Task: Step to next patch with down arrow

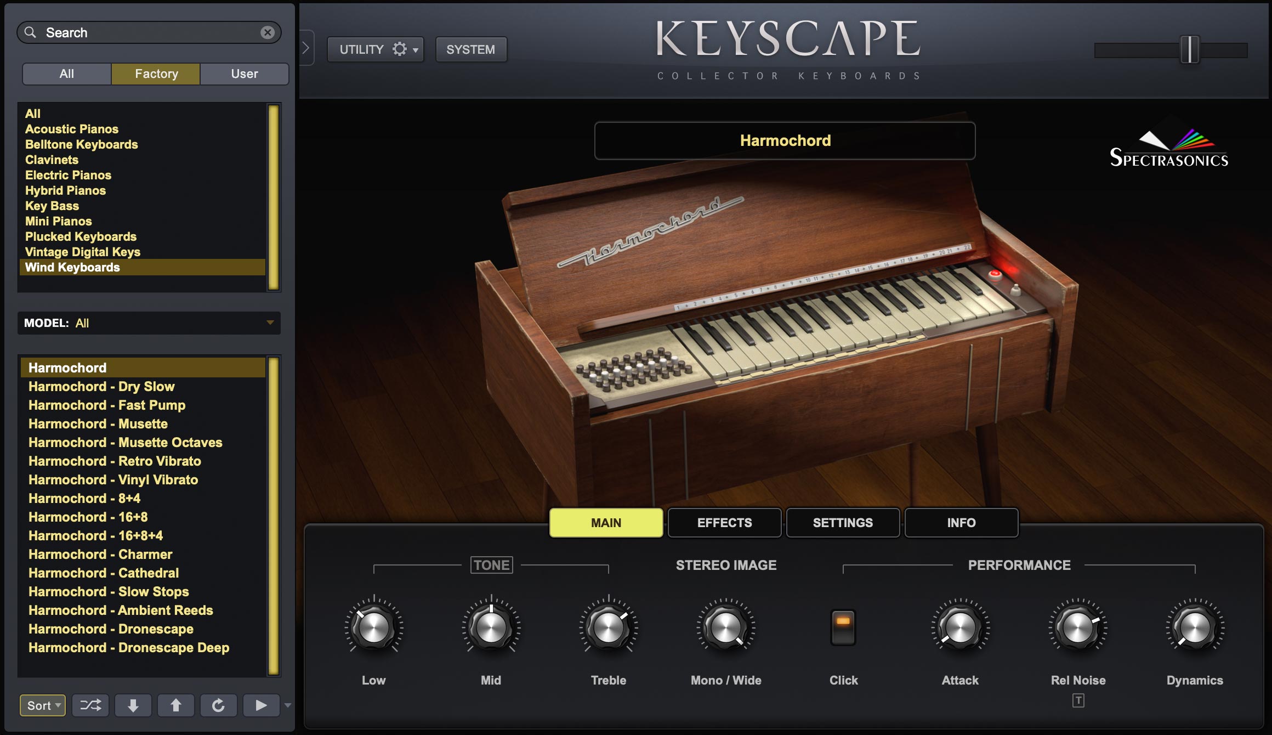Action: 133,705
